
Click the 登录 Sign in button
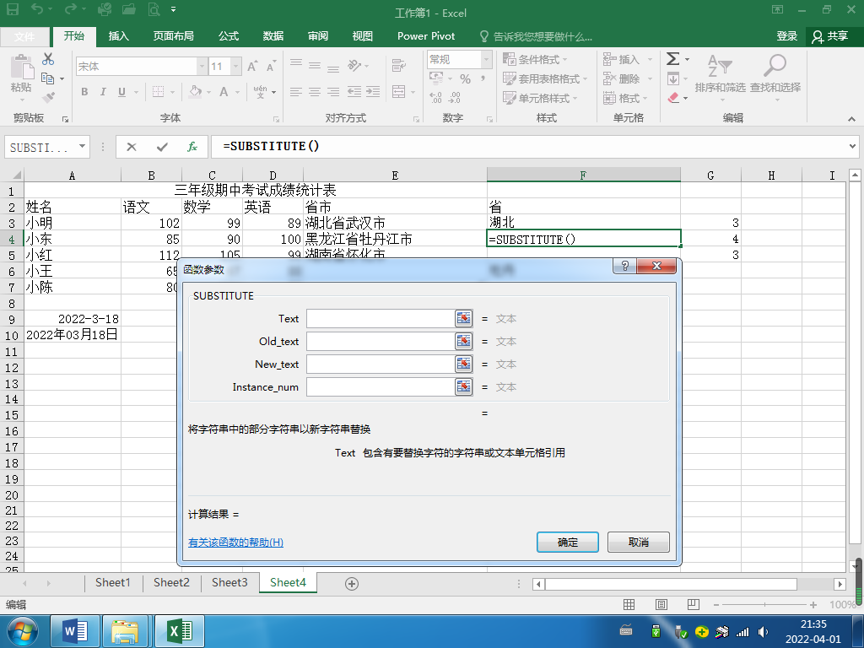(x=787, y=36)
